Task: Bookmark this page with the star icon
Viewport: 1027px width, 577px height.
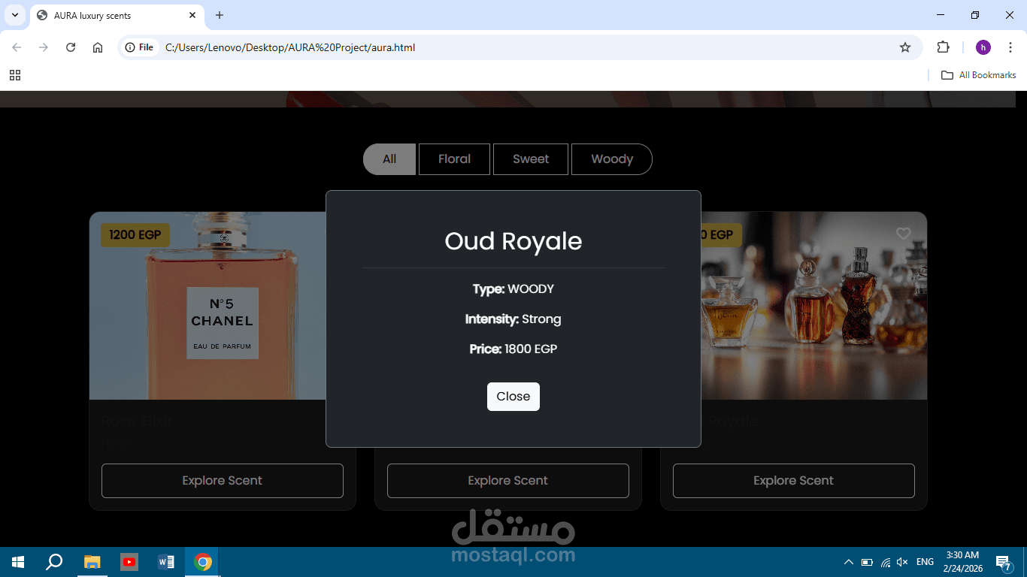Action: point(905,47)
